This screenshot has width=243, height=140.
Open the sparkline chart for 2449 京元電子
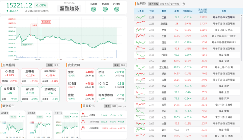[140, 67]
